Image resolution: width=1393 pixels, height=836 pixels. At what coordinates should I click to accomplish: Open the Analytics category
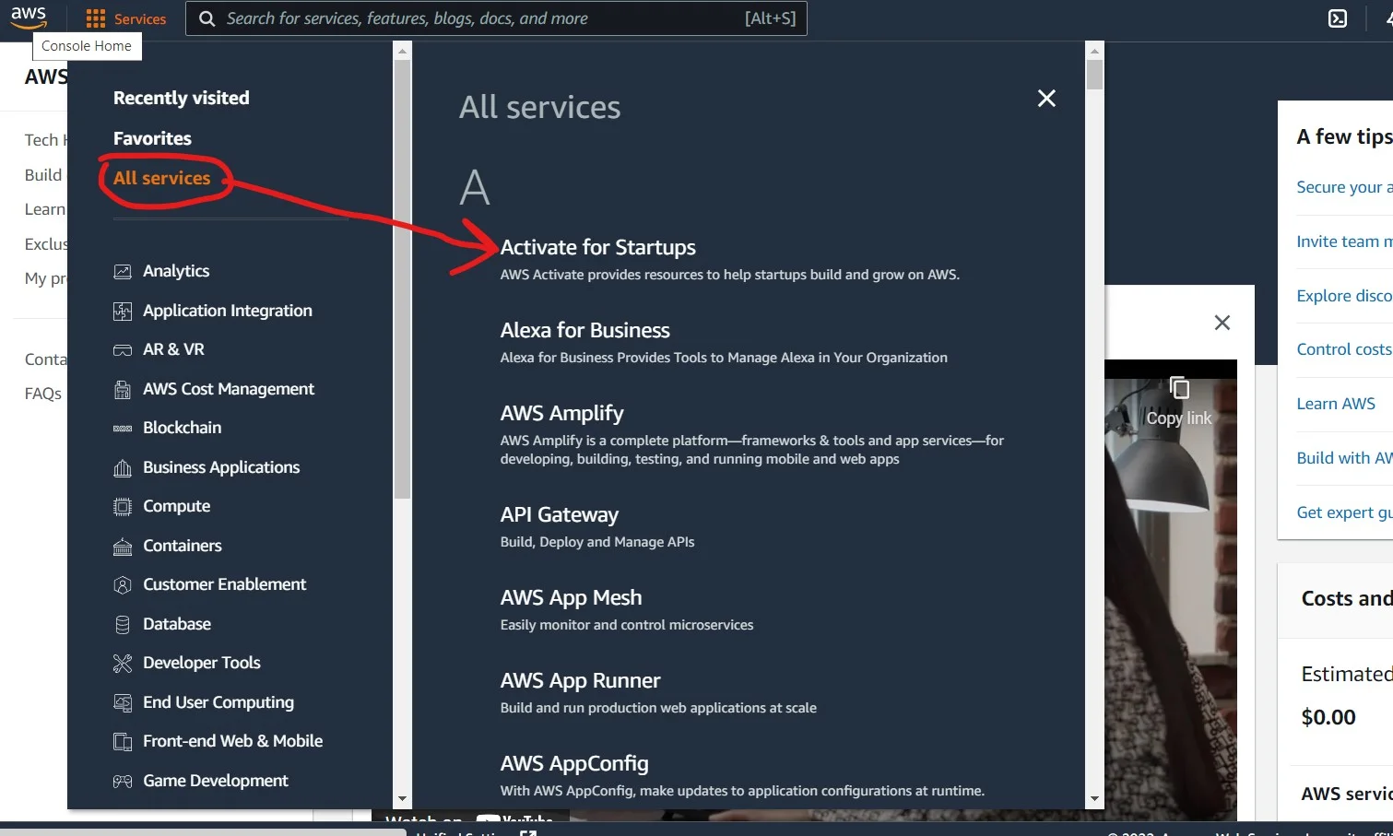point(176,271)
